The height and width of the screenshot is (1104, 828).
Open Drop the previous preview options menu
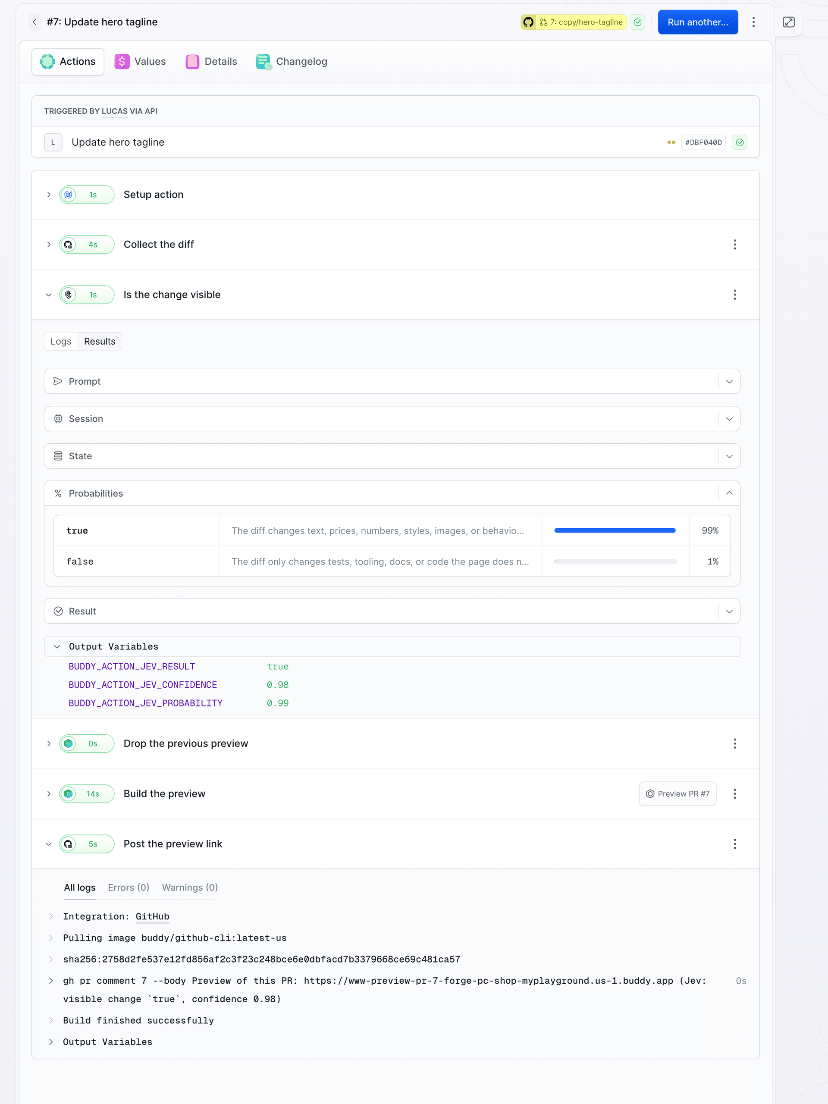point(735,744)
